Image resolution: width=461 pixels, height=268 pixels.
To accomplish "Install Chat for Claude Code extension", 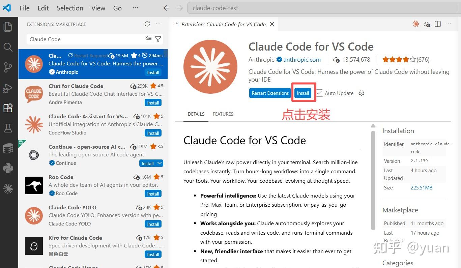I will tap(153, 103).
